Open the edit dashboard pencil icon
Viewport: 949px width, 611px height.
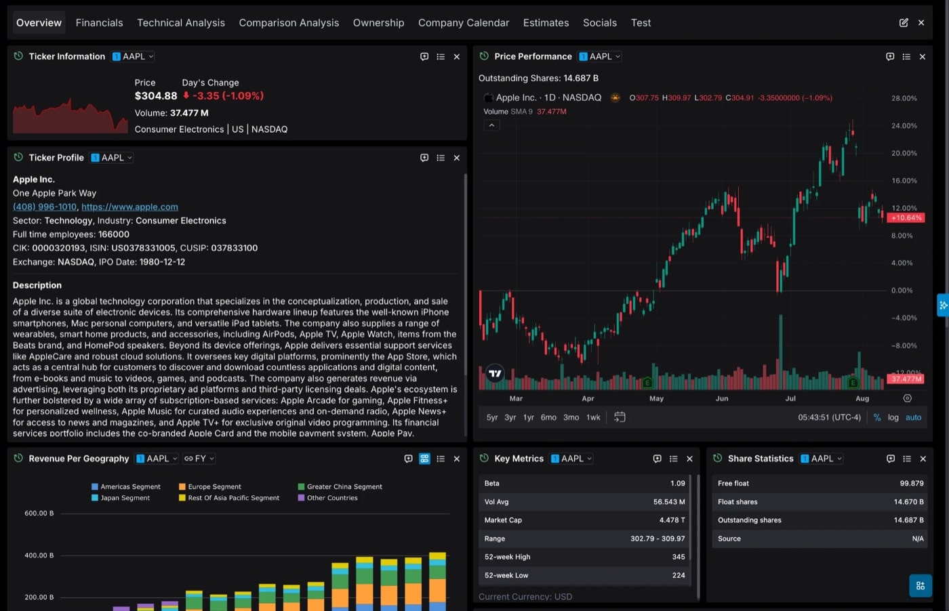click(x=904, y=22)
